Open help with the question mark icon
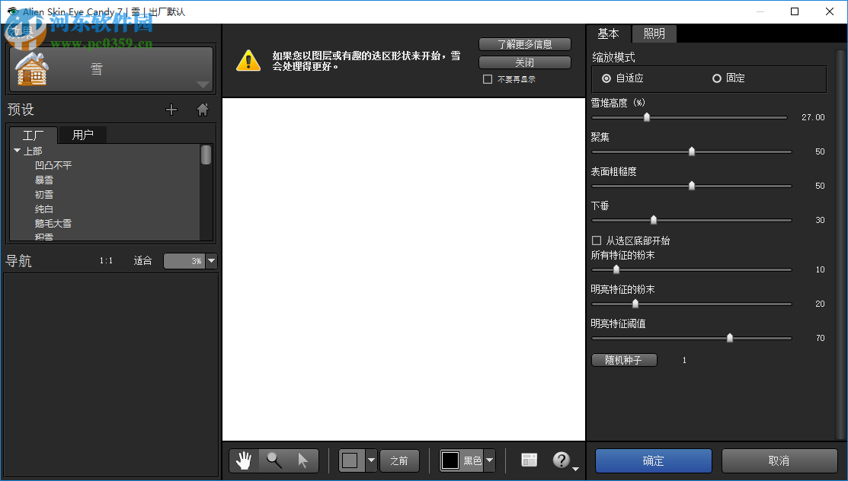This screenshot has height=481, width=848. 562,460
